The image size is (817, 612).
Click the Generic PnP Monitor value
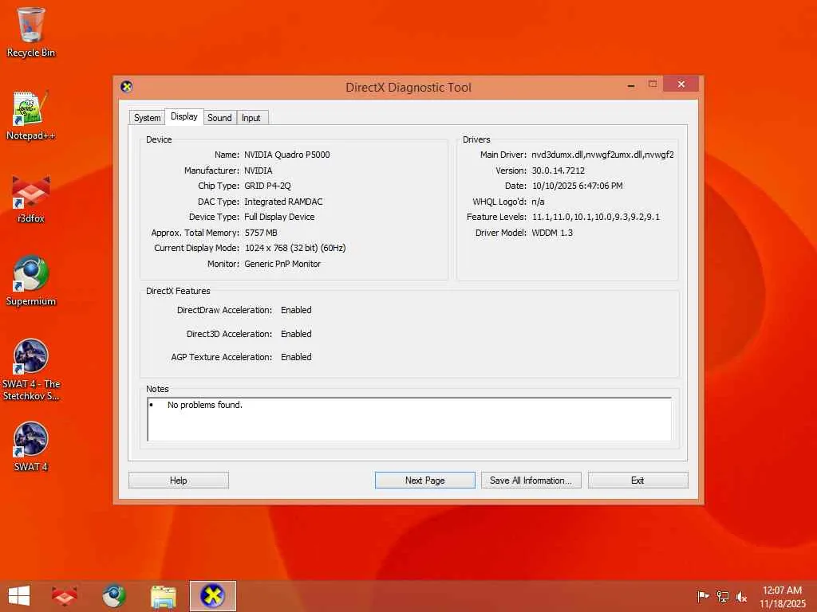(x=282, y=264)
